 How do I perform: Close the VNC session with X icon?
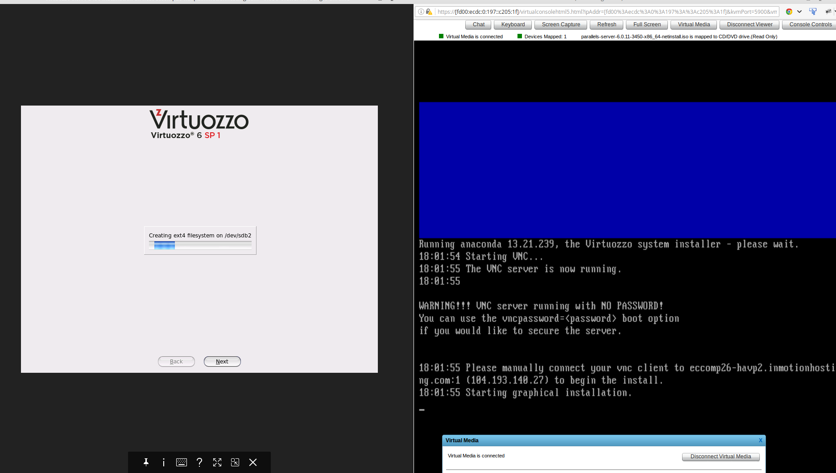(x=253, y=462)
